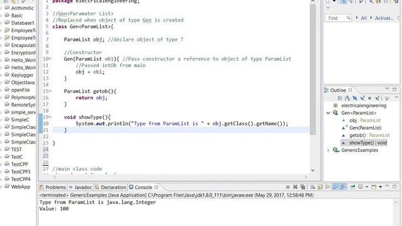Click the Display Selected Console icon
The height and width of the screenshot is (226, 402).
pos(361,187)
